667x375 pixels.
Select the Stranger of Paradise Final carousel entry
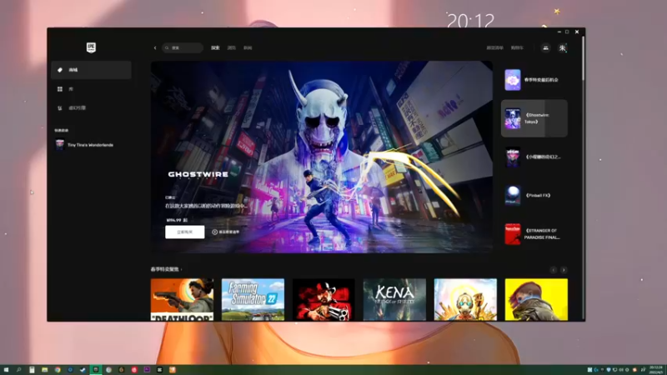(x=534, y=234)
